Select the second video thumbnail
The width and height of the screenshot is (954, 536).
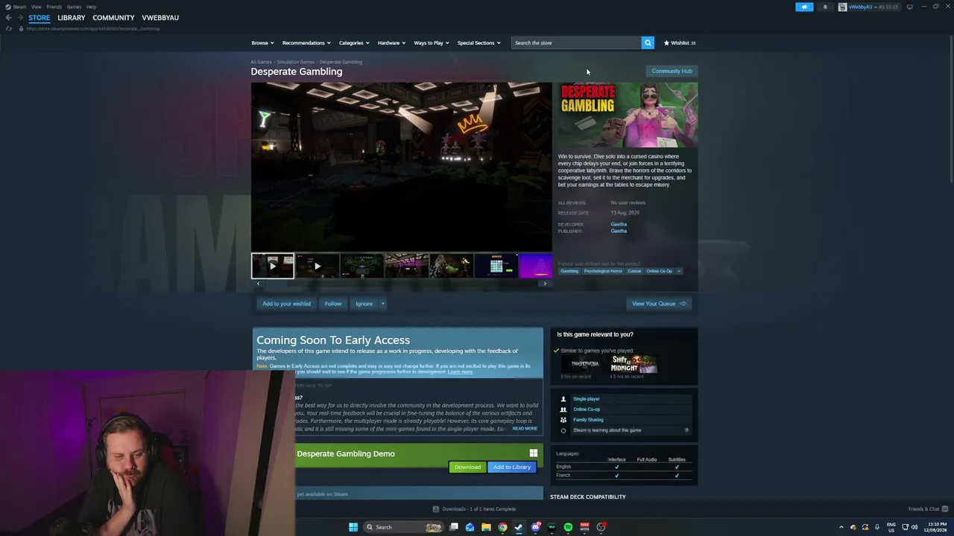click(317, 266)
